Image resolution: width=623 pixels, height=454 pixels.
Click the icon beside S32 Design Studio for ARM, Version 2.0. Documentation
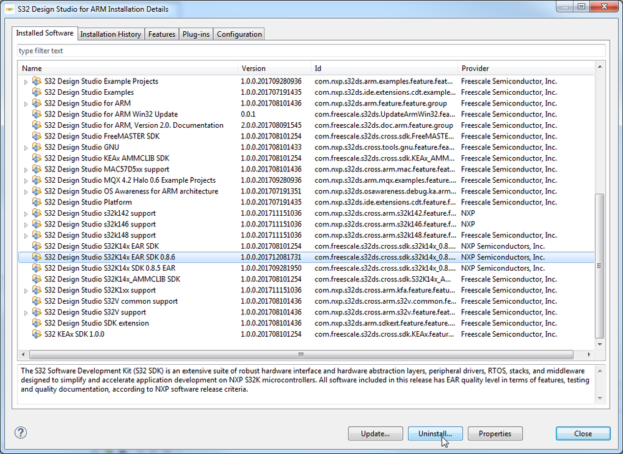37,125
